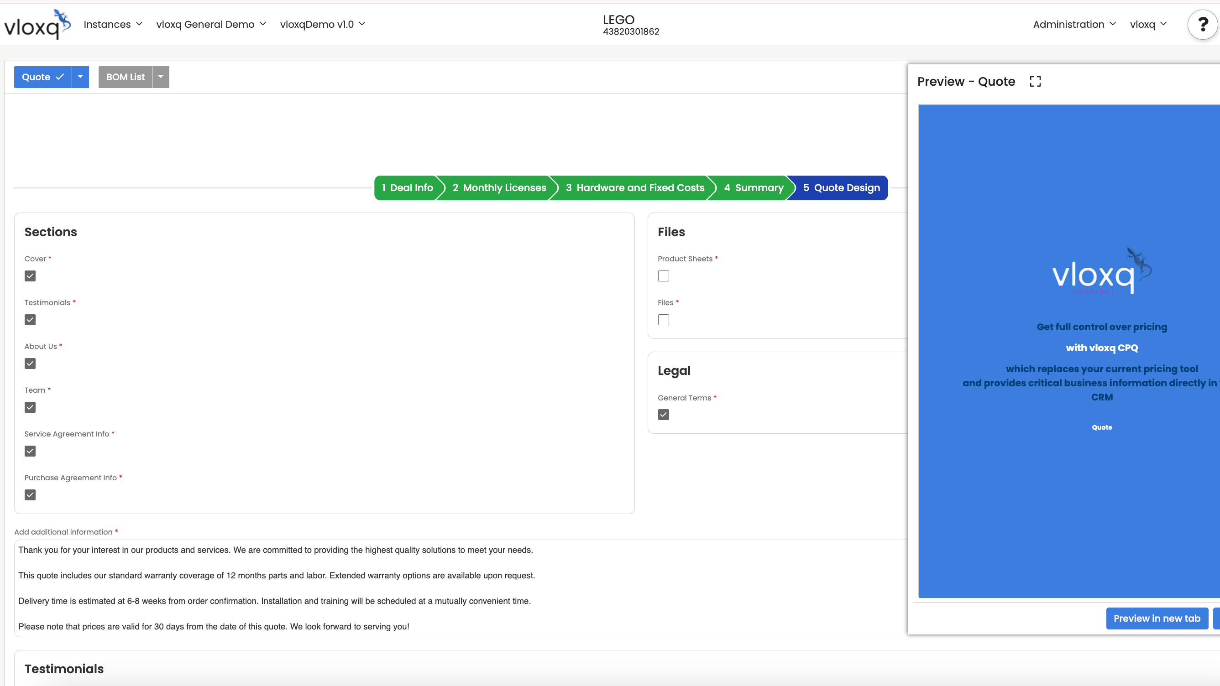1220x686 pixels.
Task: Open the help question mark icon
Action: [x=1202, y=25]
